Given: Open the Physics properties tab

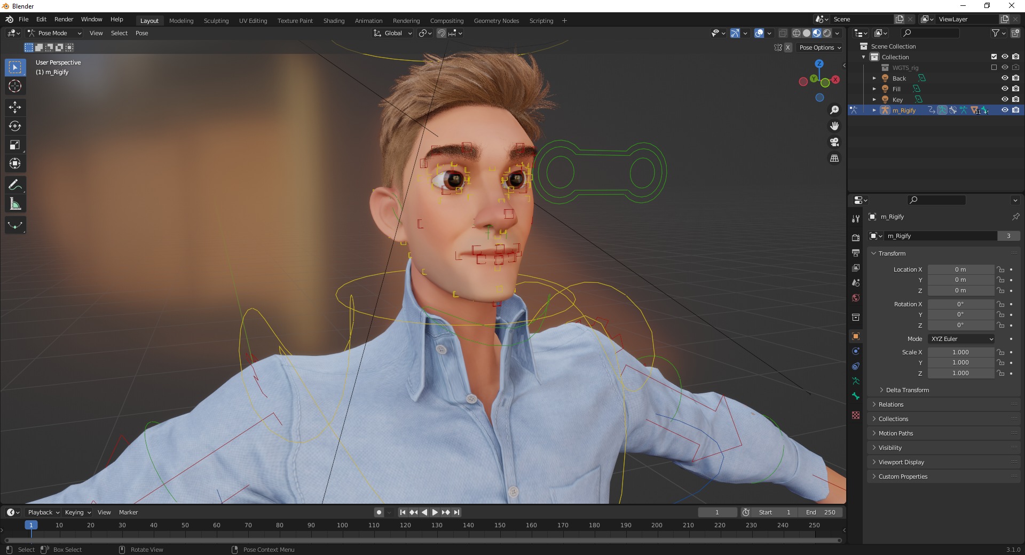Looking at the screenshot, I should [856, 351].
